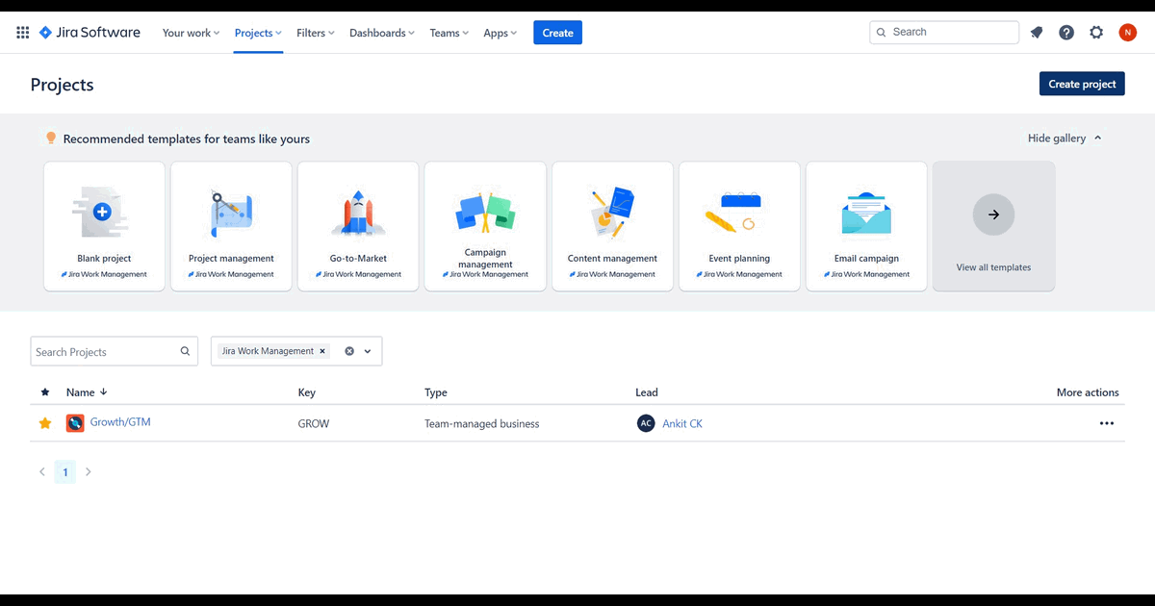Image resolution: width=1155 pixels, height=606 pixels.
Task: Click the Type column header
Action: pos(436,392)
